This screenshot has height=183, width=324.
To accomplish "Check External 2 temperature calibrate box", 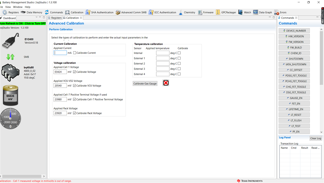I will click(x=179, y=64).
